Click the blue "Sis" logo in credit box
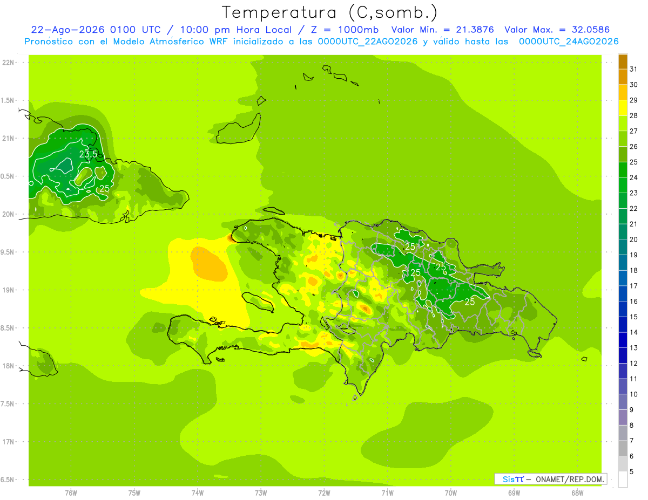Screen dimensions: 648x500 (509, 479)
